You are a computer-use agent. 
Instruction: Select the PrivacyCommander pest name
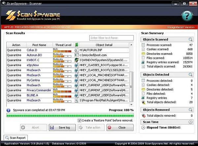click(39, 90)
